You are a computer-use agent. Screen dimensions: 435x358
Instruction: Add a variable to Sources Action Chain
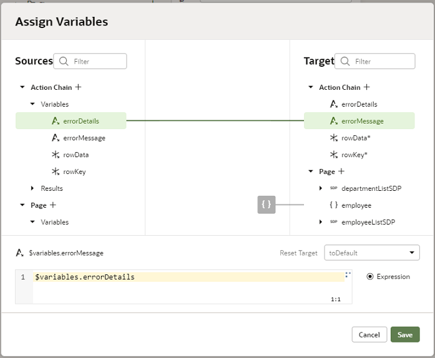(78, 87)
